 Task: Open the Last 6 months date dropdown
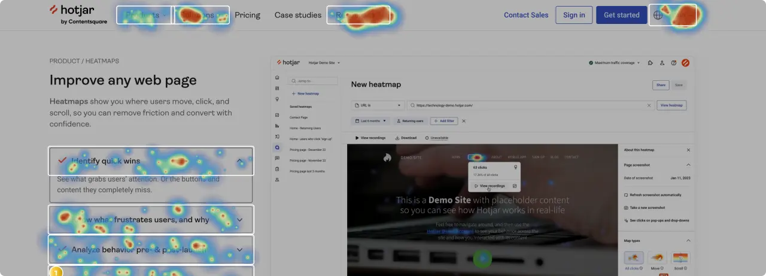tap(370, 121)
